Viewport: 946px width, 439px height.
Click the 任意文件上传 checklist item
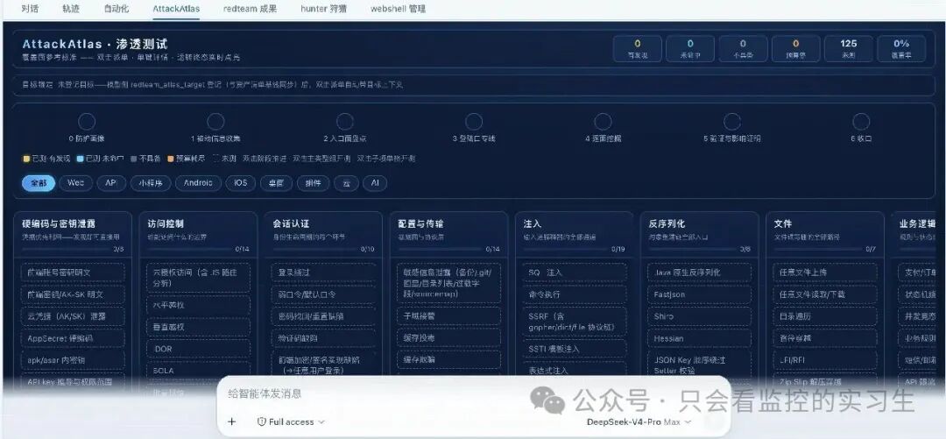point(825,273)
